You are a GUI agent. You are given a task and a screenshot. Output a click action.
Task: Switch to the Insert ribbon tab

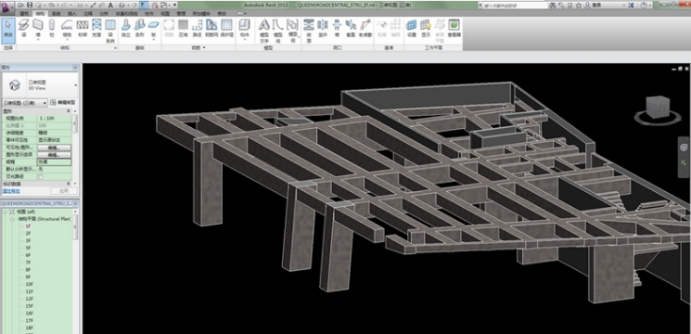71,14
